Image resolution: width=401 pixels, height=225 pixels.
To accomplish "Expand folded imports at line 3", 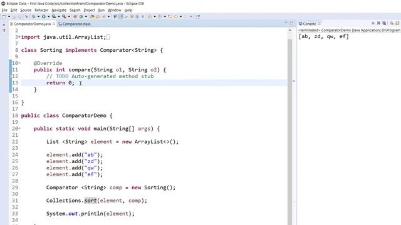I will pyautogui.click(x=19, y=37).
